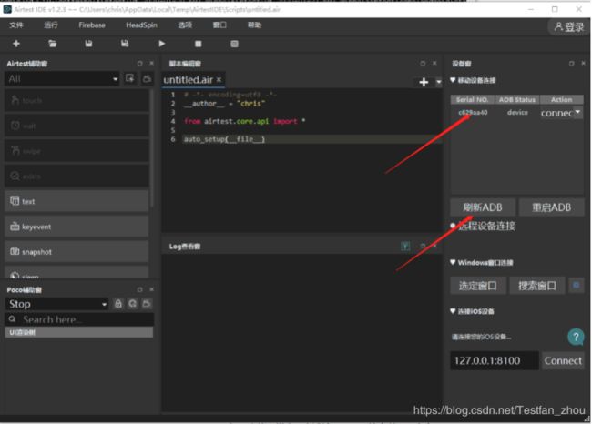
Task: Open the 窗口 menu
Action: point(219,25)
